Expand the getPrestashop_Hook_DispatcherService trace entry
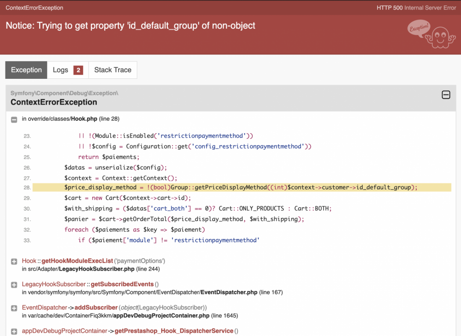The image size is (461, 336). [14, 331]
